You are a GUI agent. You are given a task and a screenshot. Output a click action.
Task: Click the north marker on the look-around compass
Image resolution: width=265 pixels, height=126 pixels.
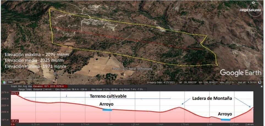tap(253, 2)
